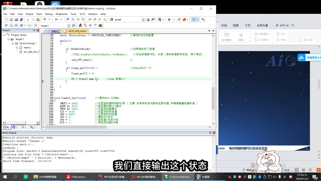Image resolution: width=321 pixels, height=181 pixels.
Task: Click the Open file folder icon
Action: coord(11,19)
